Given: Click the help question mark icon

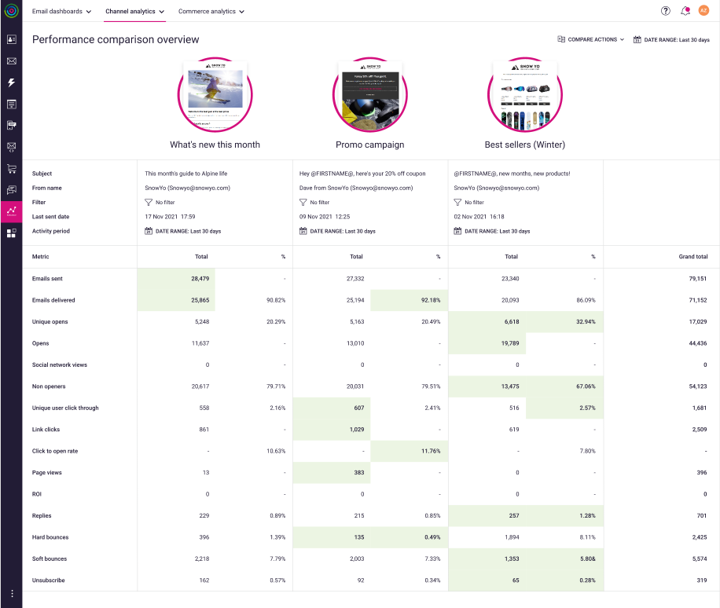Looking at the screenshot, I should click(664, 11).
